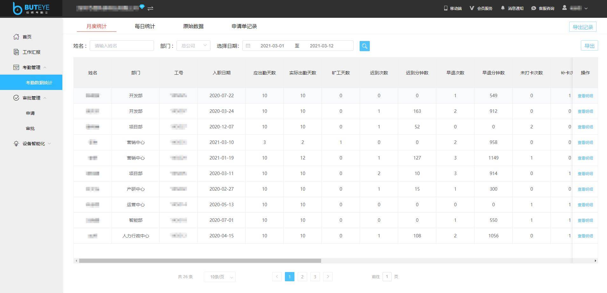
Task: Click the 人力行政中心 department cell
Action: coord(135,236)
